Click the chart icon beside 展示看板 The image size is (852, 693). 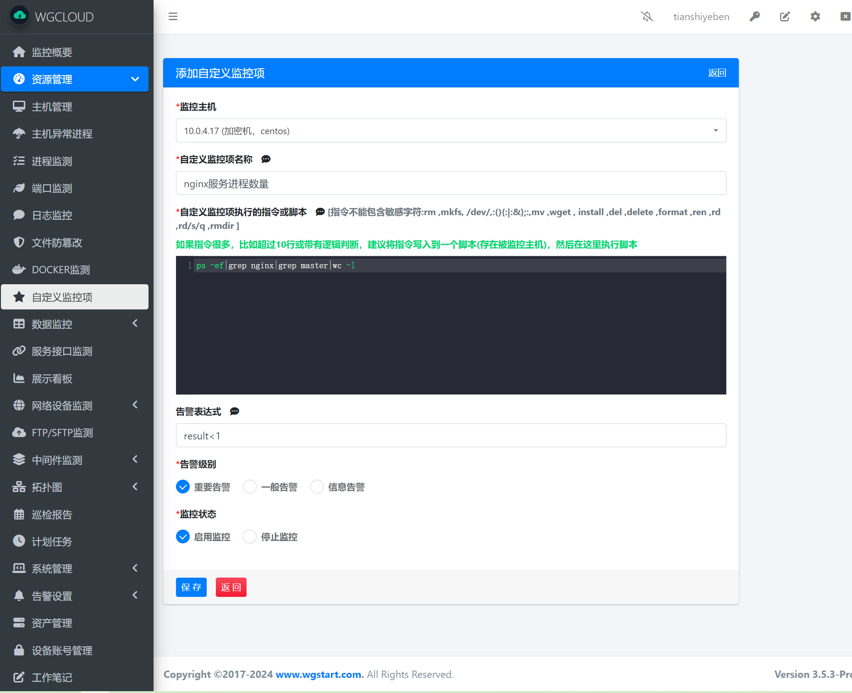tap(19, 378)
